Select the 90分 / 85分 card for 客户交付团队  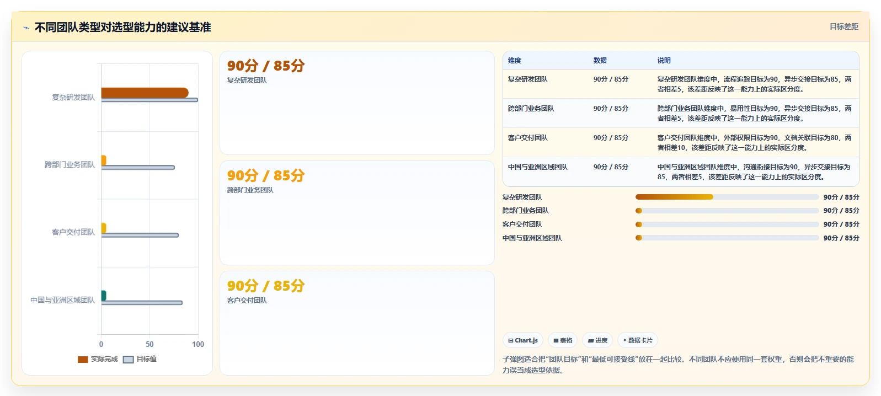click(x=357, y=323)
